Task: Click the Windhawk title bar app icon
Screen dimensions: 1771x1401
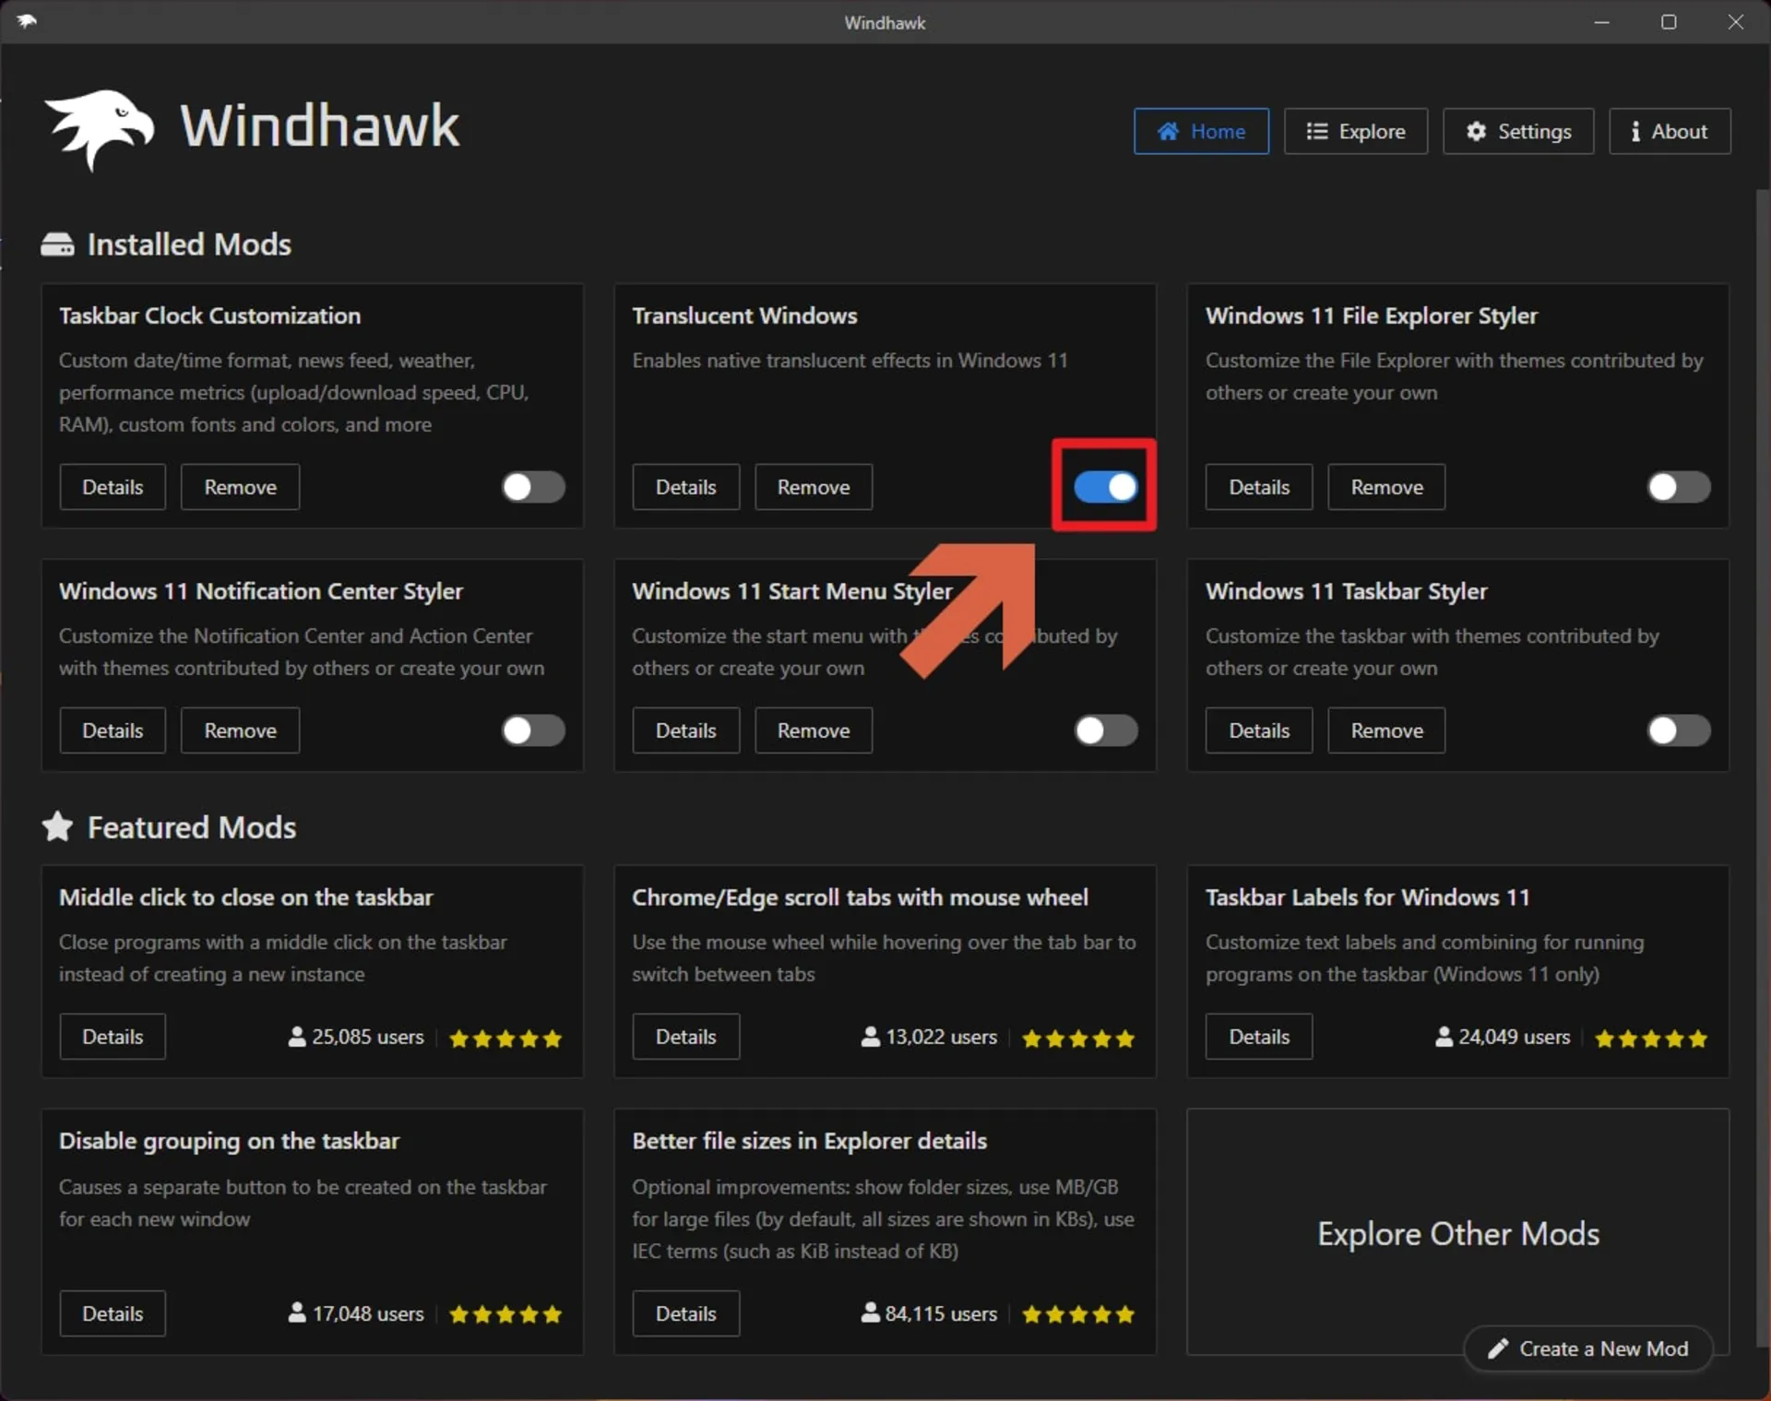Action: [x=26, y=21]
